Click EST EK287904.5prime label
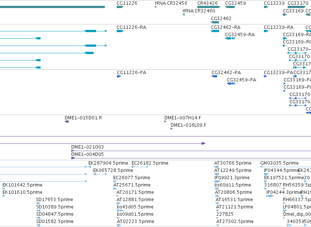 click(x=108, y=163)
